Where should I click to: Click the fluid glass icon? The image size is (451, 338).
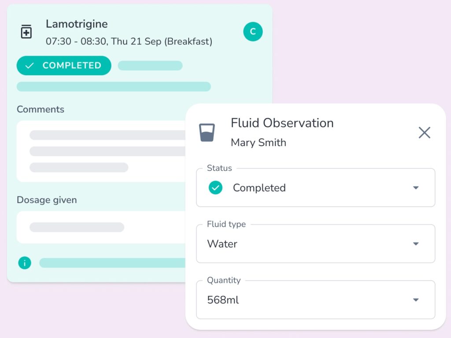pyautogui.click(x=207, y=132)
